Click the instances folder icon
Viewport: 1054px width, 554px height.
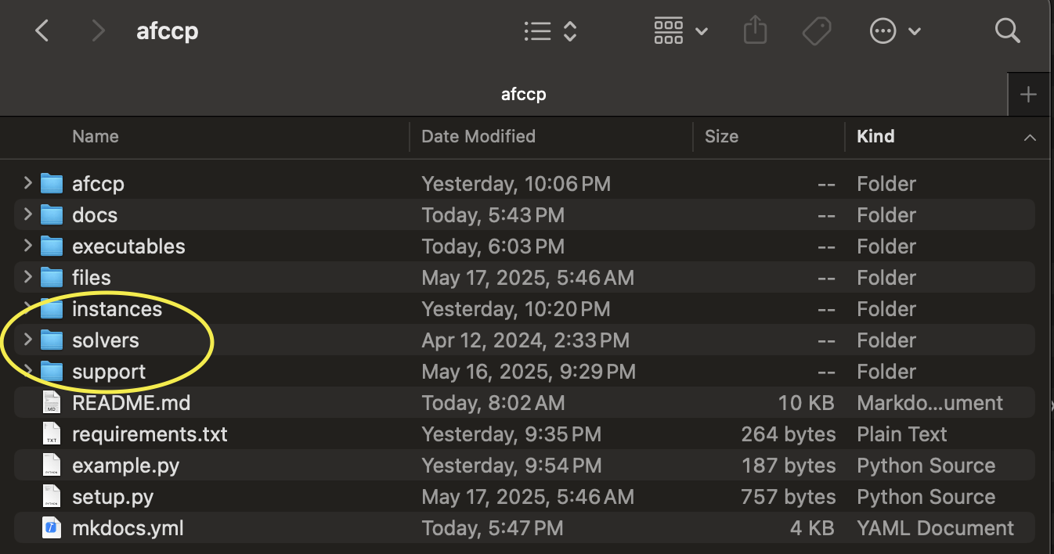point(52,308)
